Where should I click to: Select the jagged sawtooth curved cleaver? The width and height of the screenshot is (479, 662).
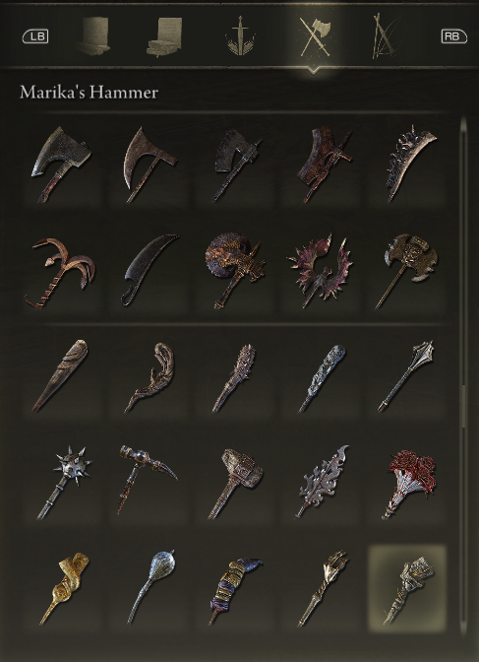pyautogui.click(x=410, y=164)
